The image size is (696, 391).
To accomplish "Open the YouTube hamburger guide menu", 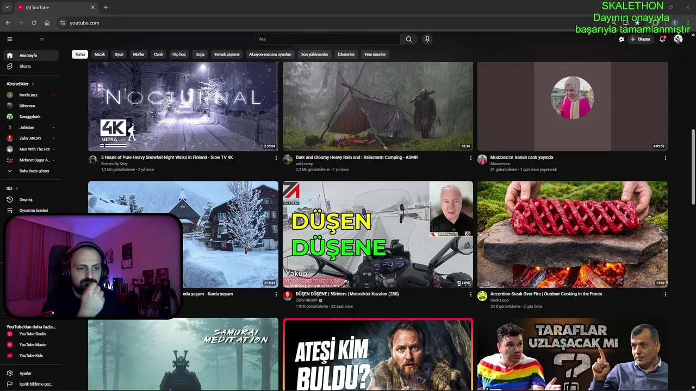I will 9,39.
